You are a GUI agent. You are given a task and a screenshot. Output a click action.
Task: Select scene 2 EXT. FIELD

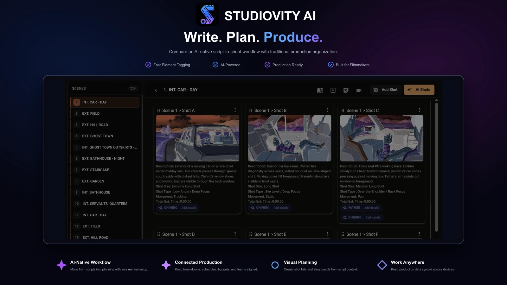[105, 113]
